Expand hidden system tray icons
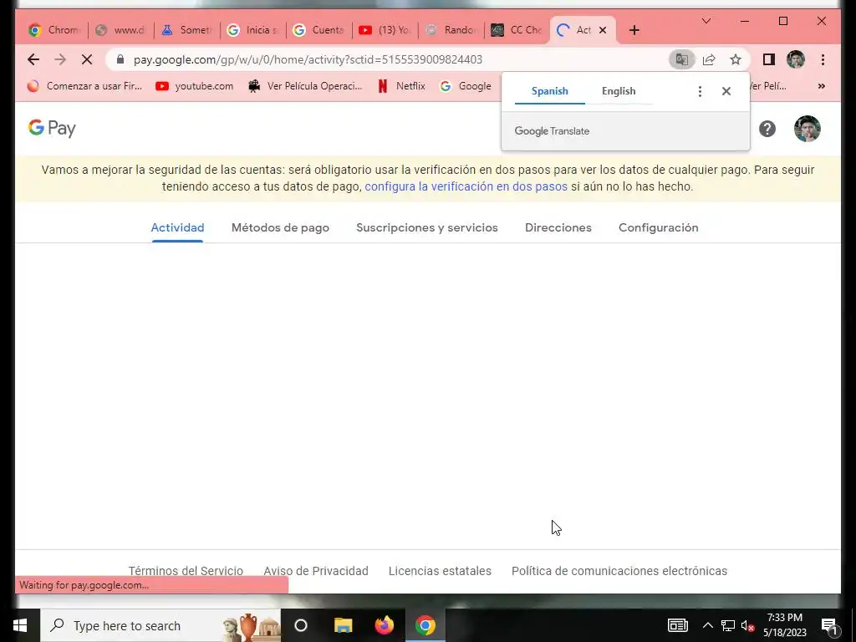The image size is (856, 642). (707, 625)
